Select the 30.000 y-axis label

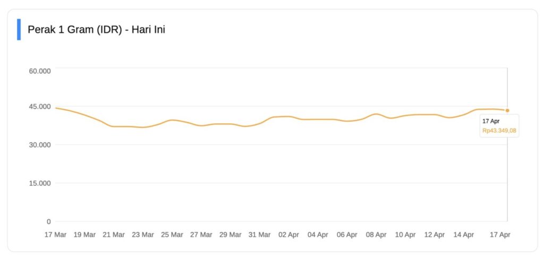pyautogui.click(x=40, y=145)
